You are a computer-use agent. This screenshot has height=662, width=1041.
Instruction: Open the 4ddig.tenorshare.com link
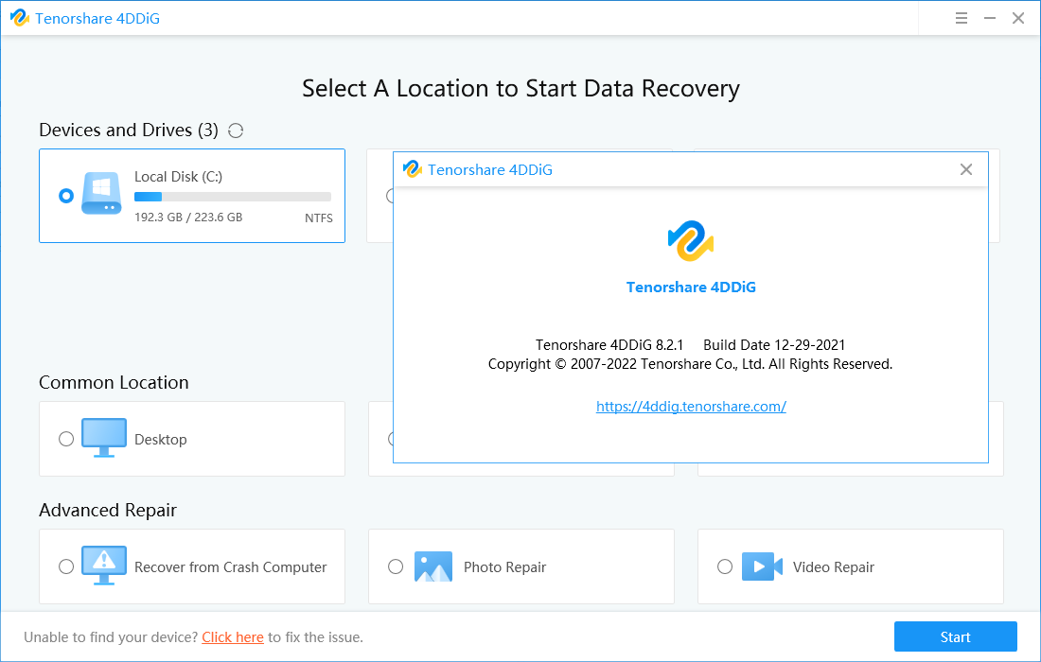pyautogui.click(x=691, y=407)
